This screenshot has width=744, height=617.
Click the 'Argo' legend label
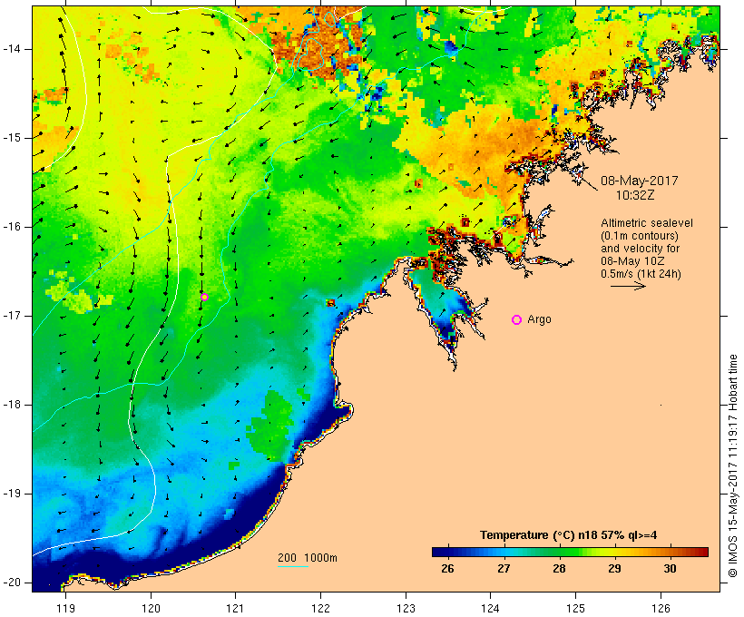pyautogui.click(x=539, y=319)
